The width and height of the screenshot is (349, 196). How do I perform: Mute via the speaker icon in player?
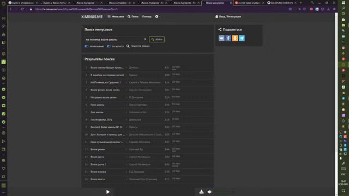pos(209,192)
